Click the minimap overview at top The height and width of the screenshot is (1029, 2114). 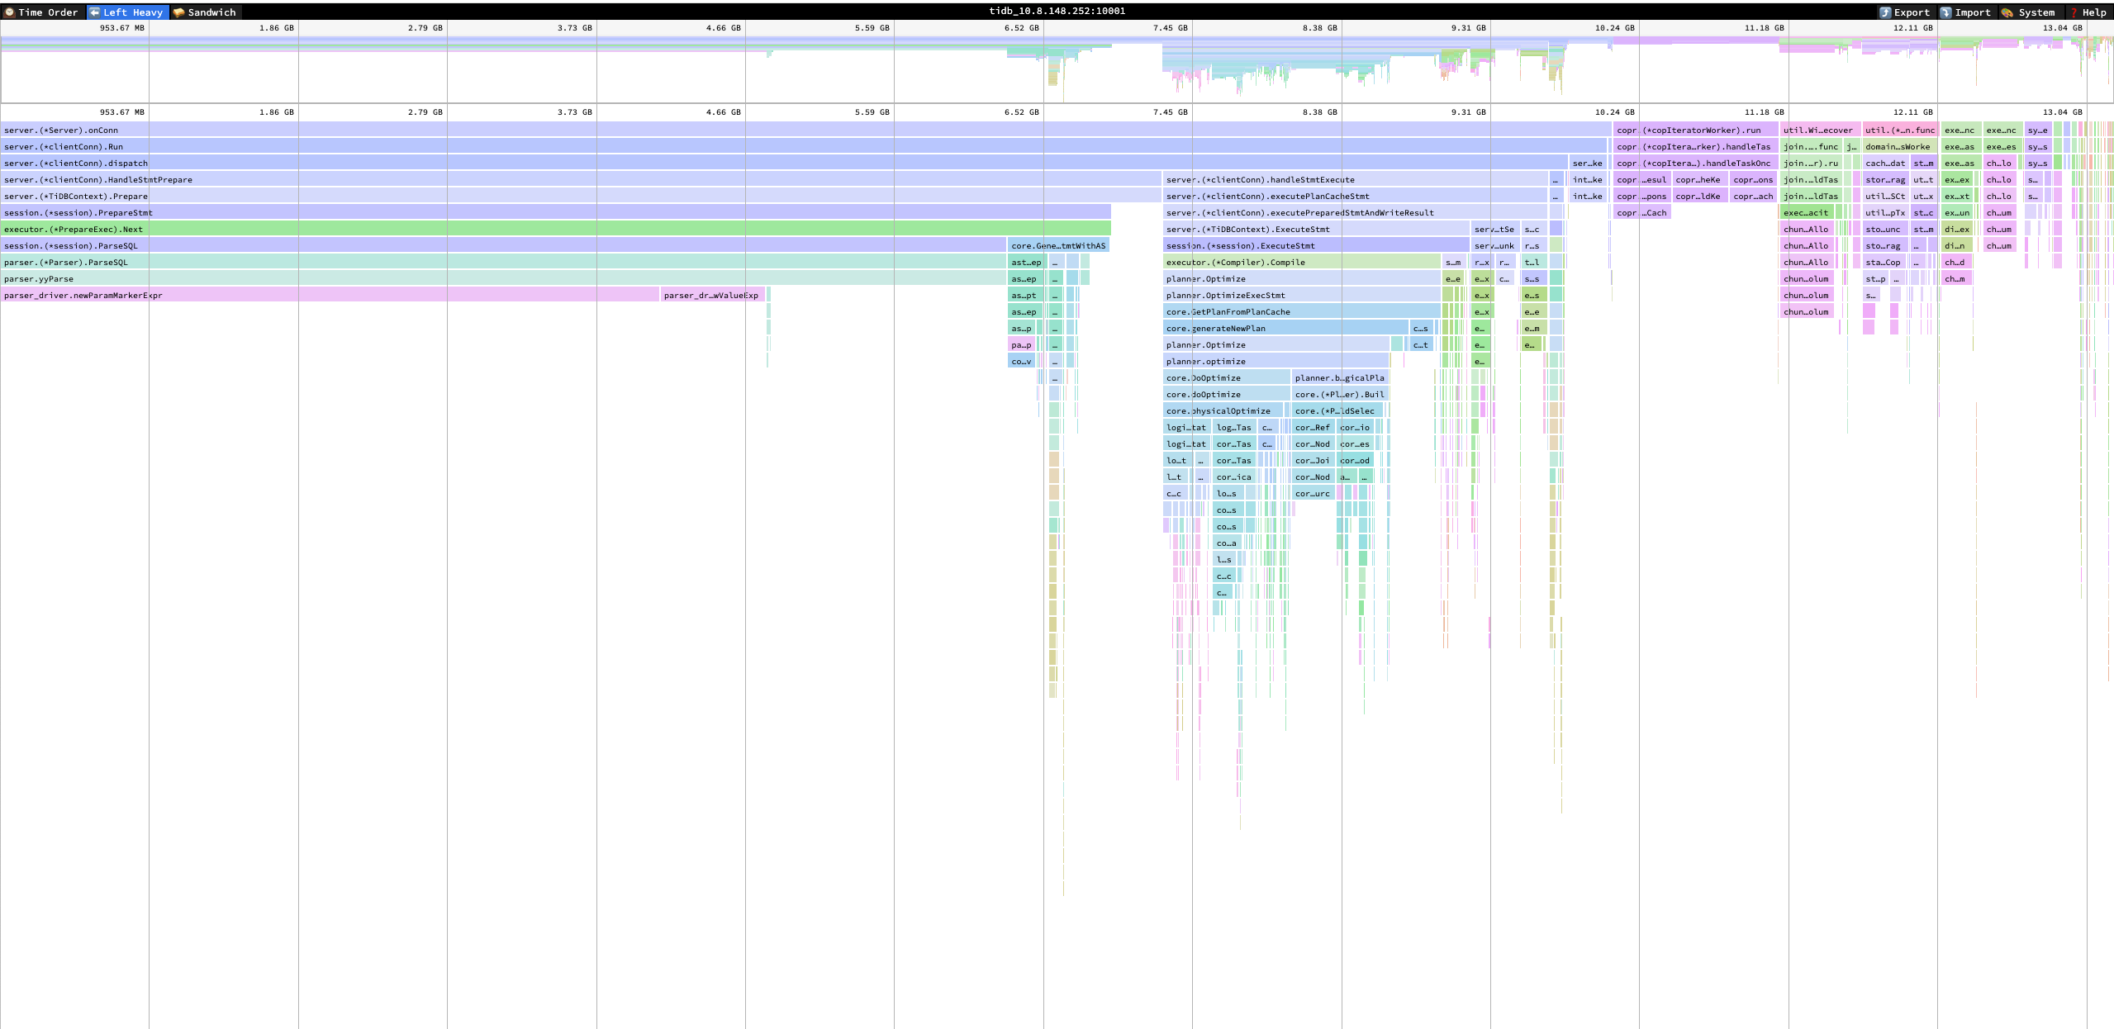1057,69
